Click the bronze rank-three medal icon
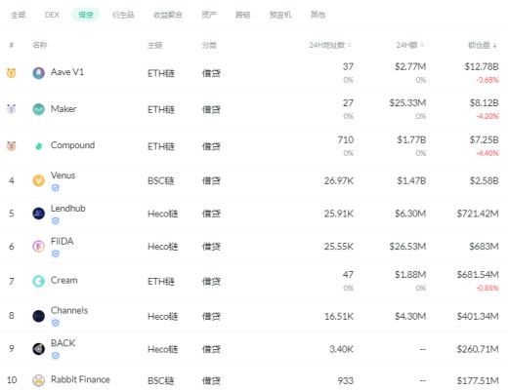The height and width of the screenshot is (390, 508). tap(12, 146)
